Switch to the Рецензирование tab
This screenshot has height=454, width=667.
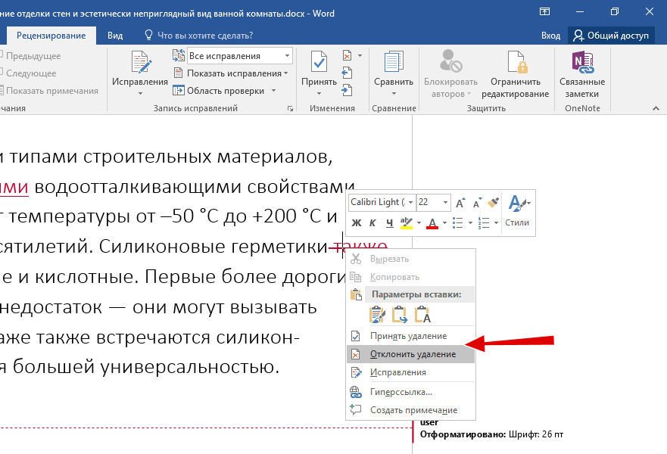click(51, 36)
